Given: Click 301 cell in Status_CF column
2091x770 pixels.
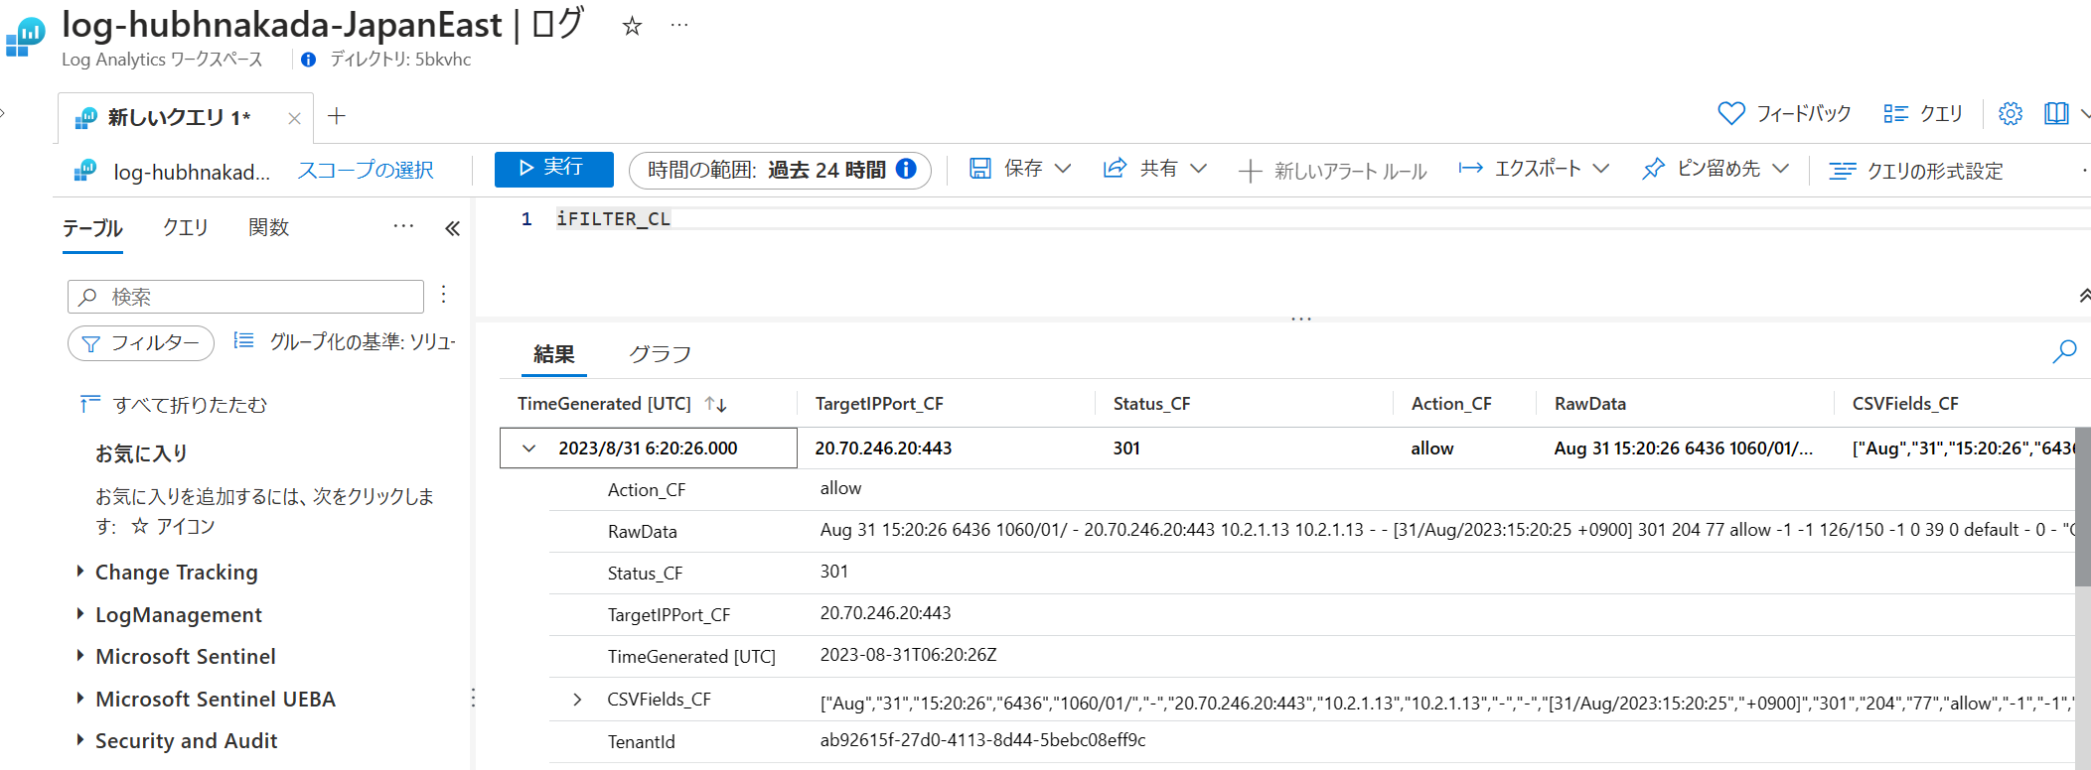Looking at the screenshot, I should tap(1126, 449).
